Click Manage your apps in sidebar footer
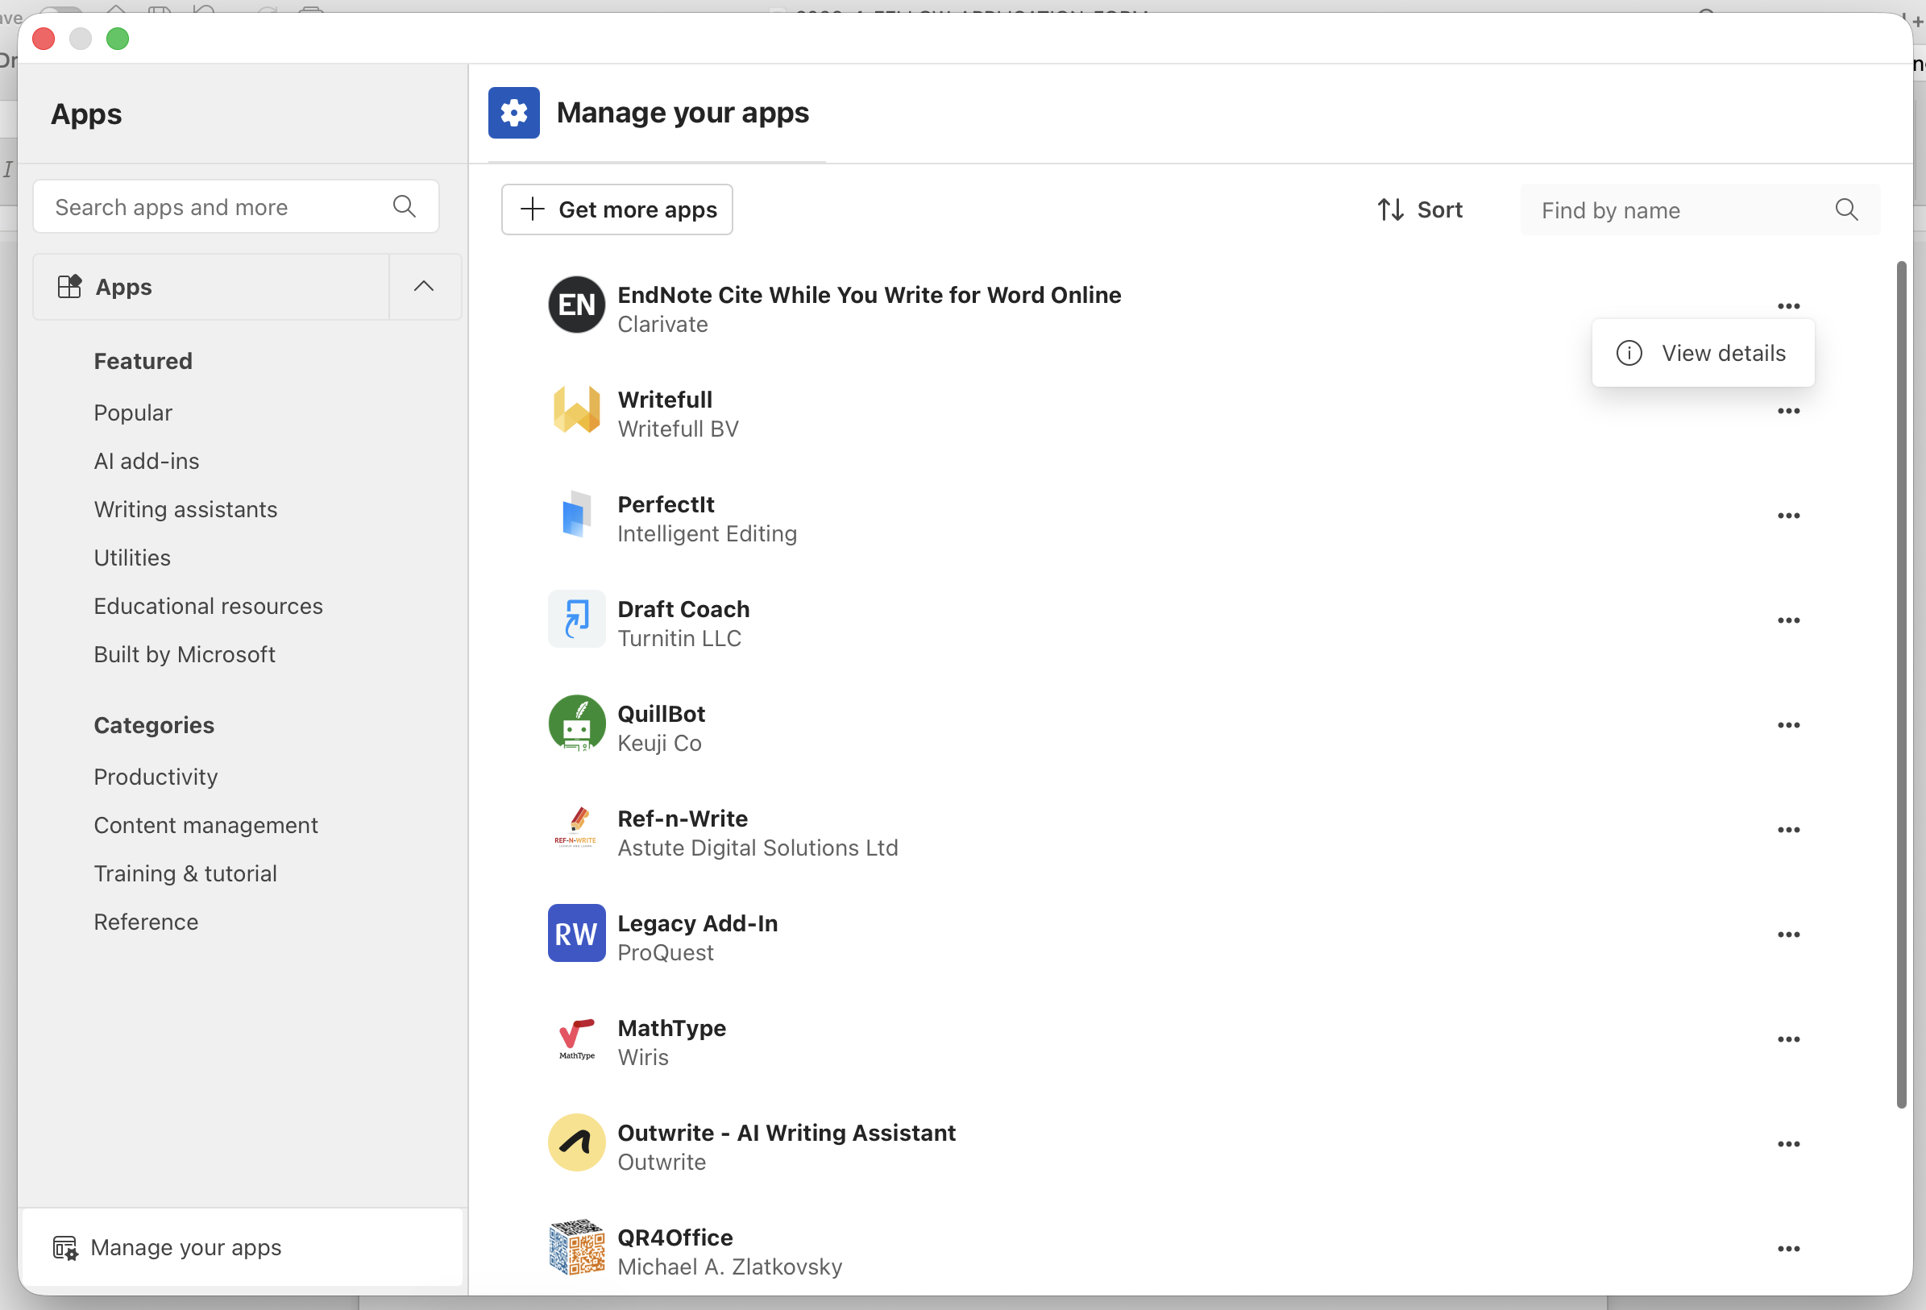 [x=241, y=1247]
